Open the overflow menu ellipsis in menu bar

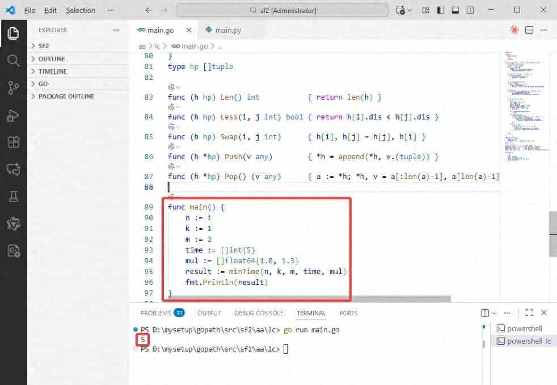click(111, 10)
